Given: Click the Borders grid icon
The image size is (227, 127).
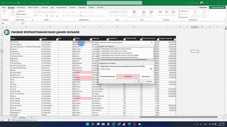Looking at the screenshot, I should point(47,16).
